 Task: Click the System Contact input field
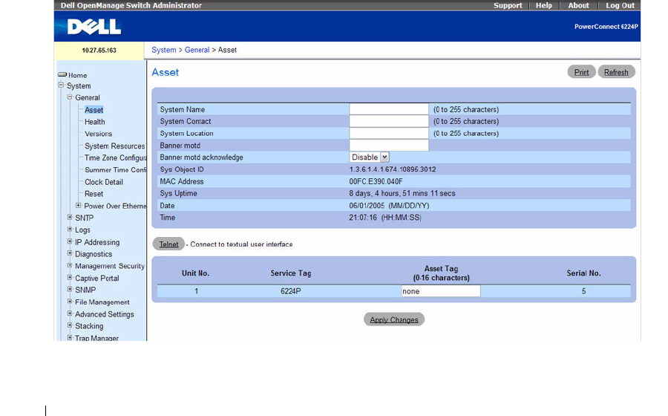click(389, 121)
